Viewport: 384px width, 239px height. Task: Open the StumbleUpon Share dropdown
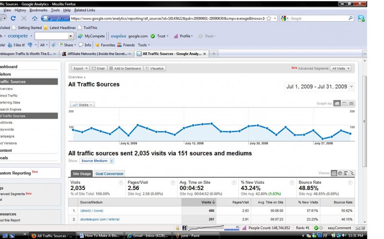[67, 45]
